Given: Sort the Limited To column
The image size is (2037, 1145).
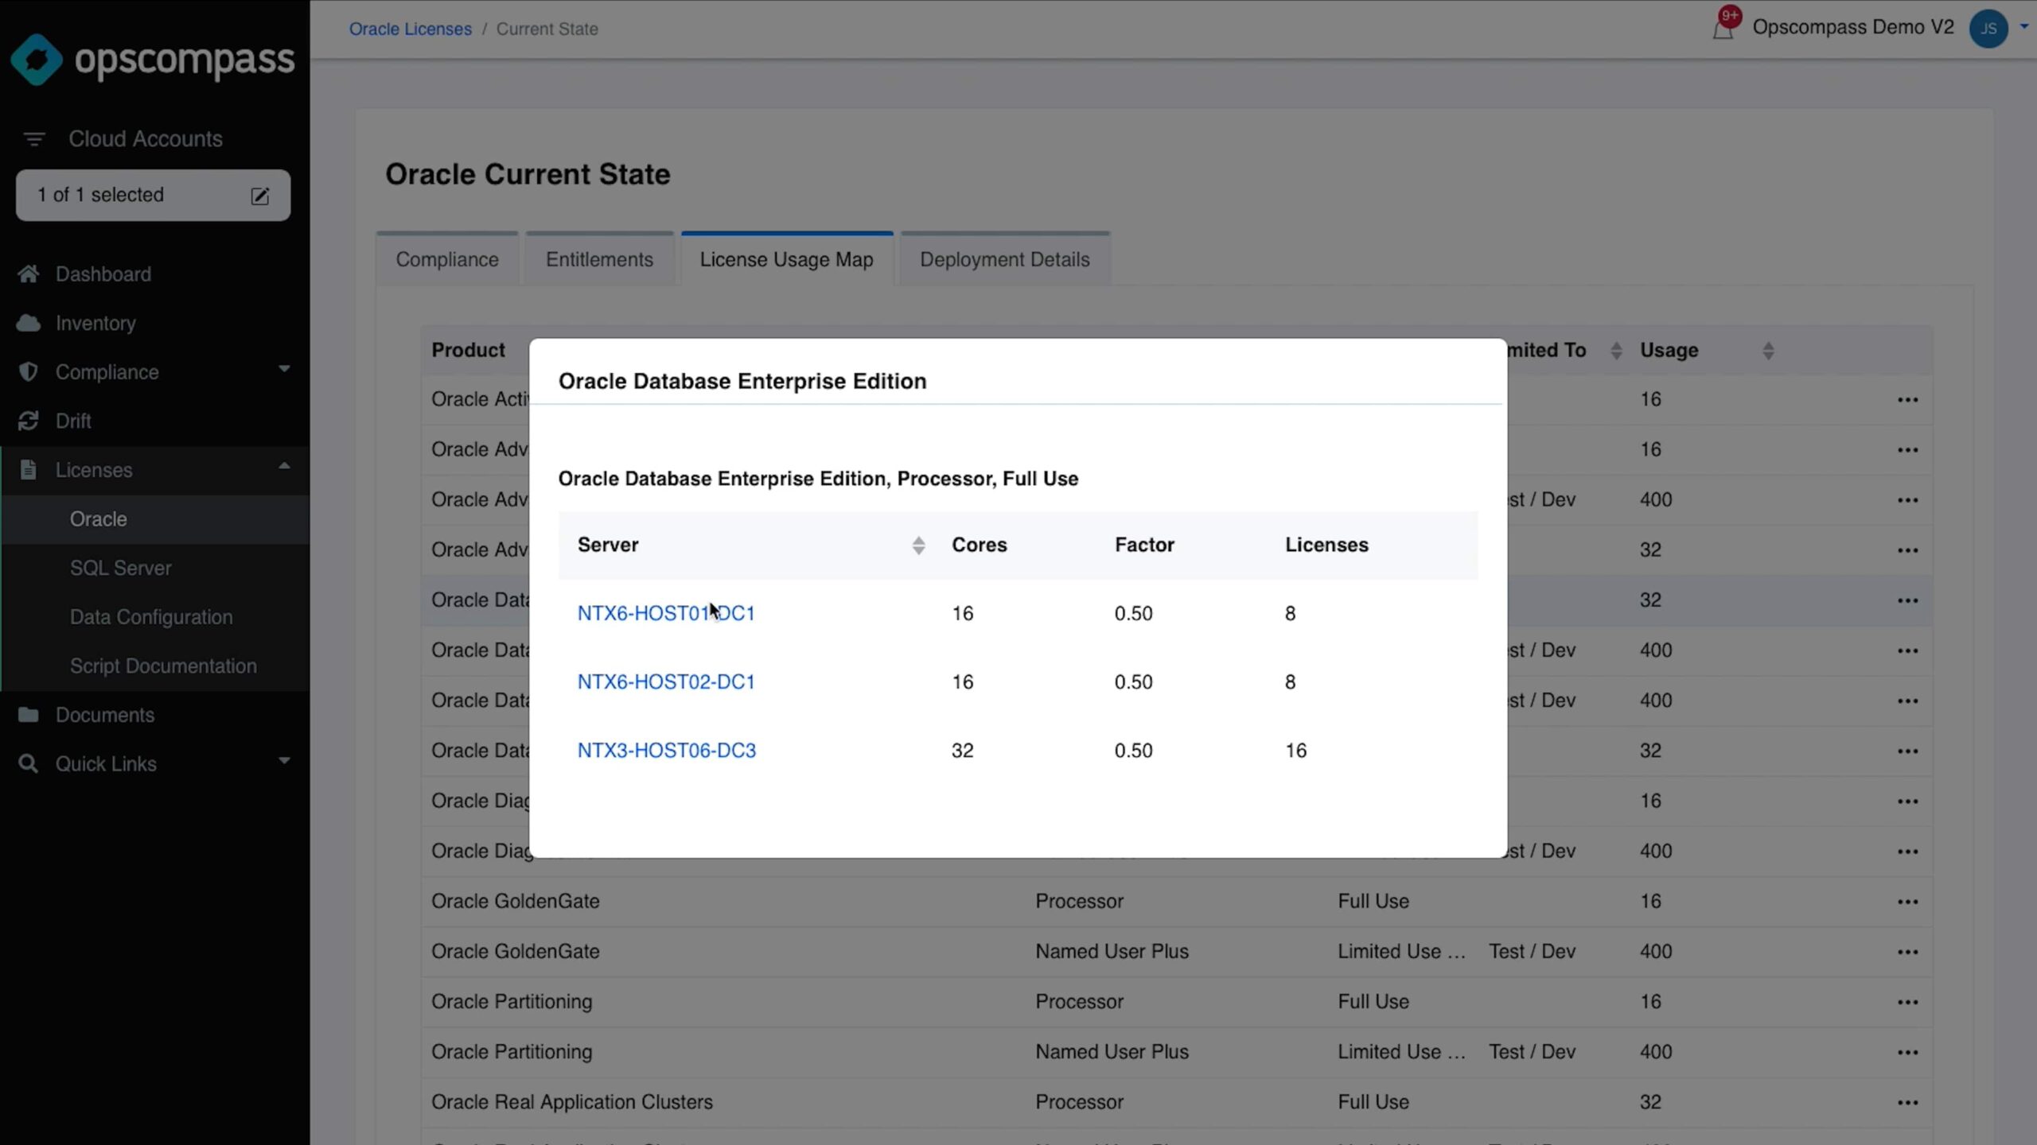Looking at the screenshot, I should click(x=1616, y=351).
